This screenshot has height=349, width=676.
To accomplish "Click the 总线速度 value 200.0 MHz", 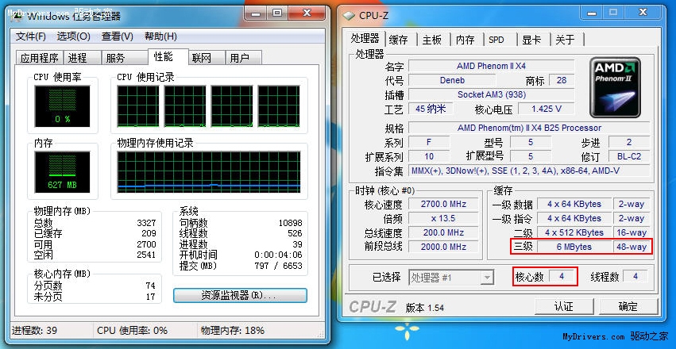I will coord(443,232).
